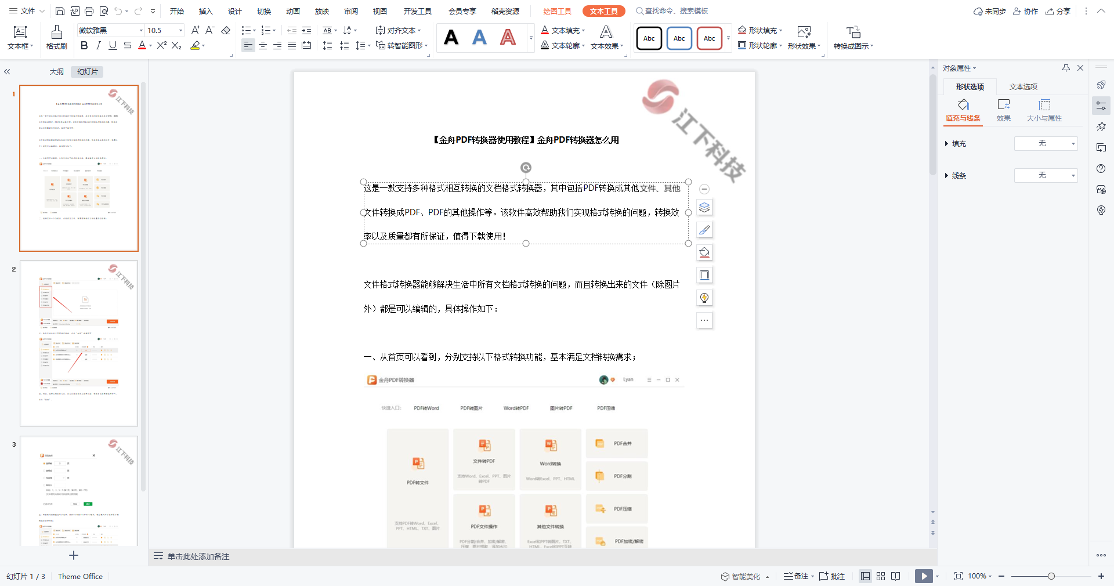Clear formatting with eraser icon
1114x586 pixels.
coord(226,30)
